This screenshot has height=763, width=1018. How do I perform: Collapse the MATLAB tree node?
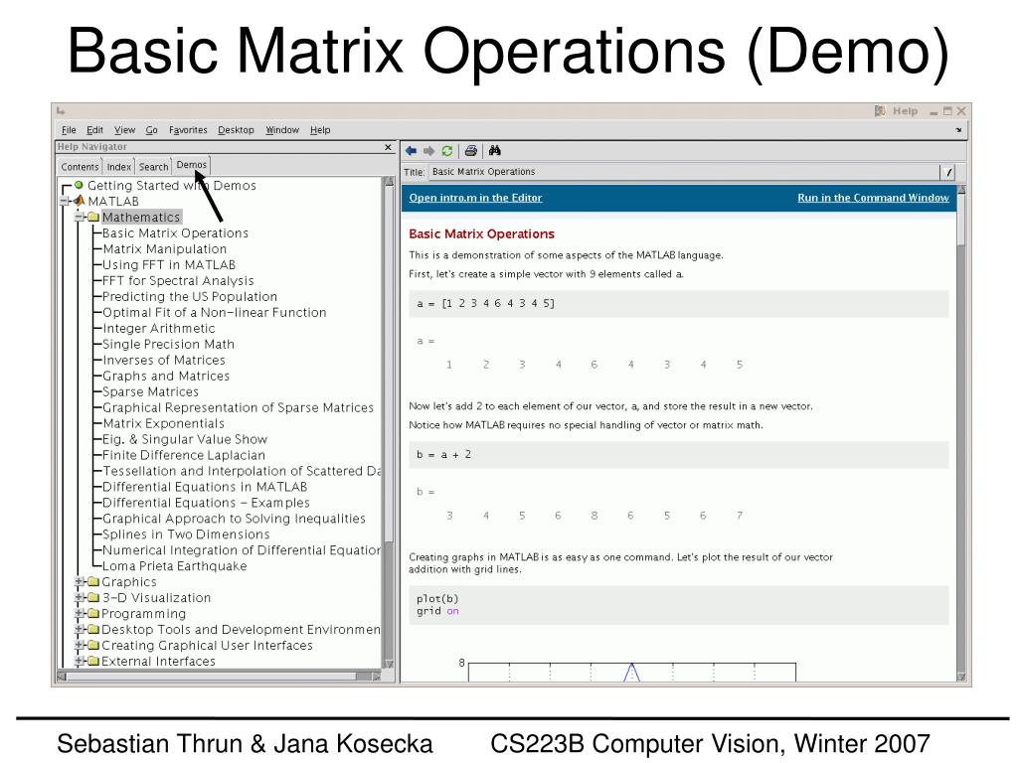pyautogui.click(x=65, y=201)
